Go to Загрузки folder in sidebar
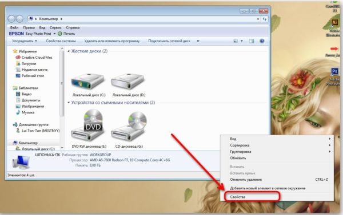Image resolution: width=343 pixels, height=215 pixels. click(29, 63)
